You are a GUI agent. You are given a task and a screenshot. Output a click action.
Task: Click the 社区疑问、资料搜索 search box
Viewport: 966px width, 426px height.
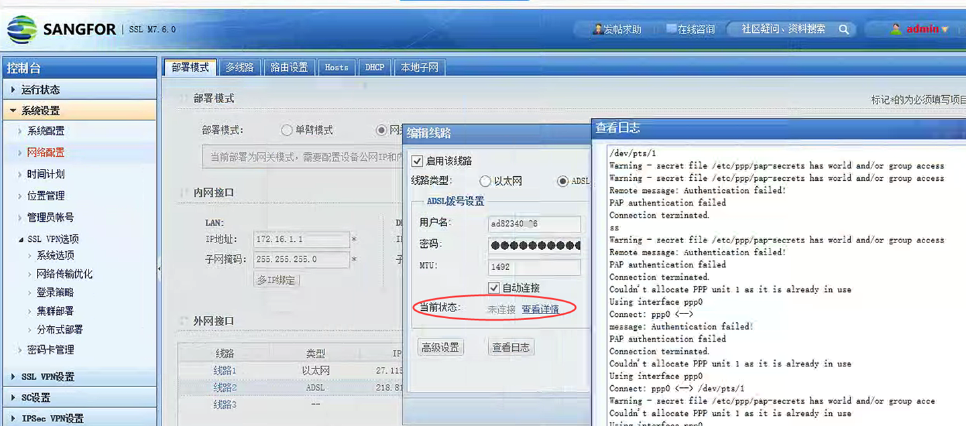pos(783,29)
